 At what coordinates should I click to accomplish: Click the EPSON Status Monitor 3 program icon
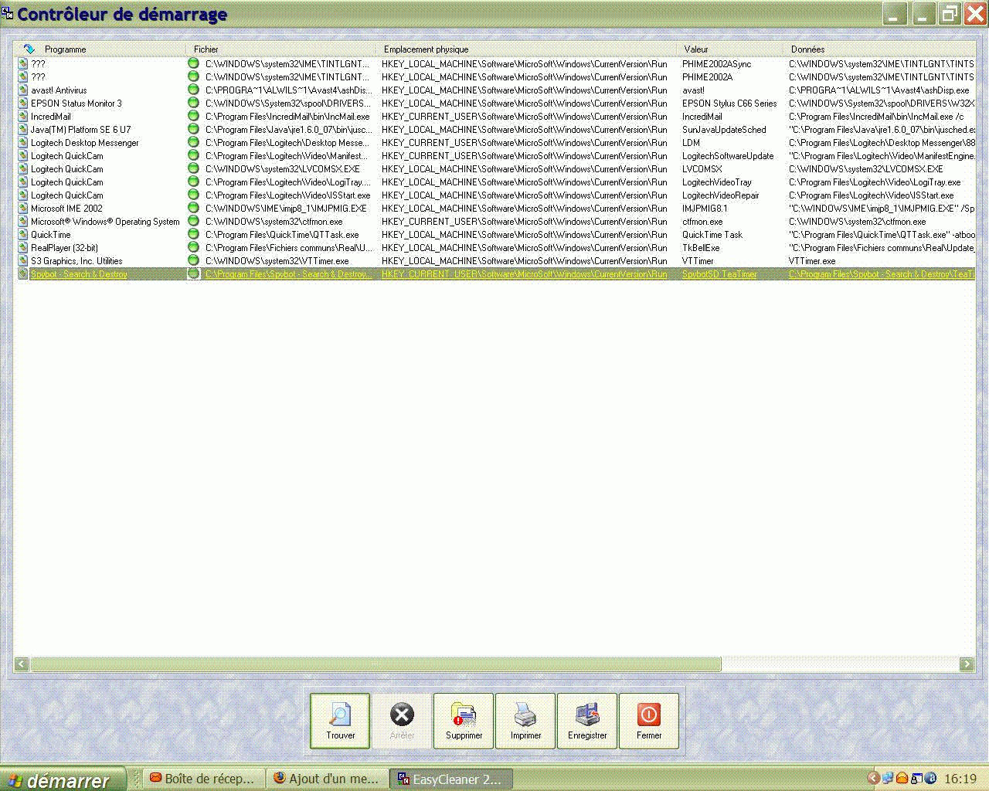23,104
